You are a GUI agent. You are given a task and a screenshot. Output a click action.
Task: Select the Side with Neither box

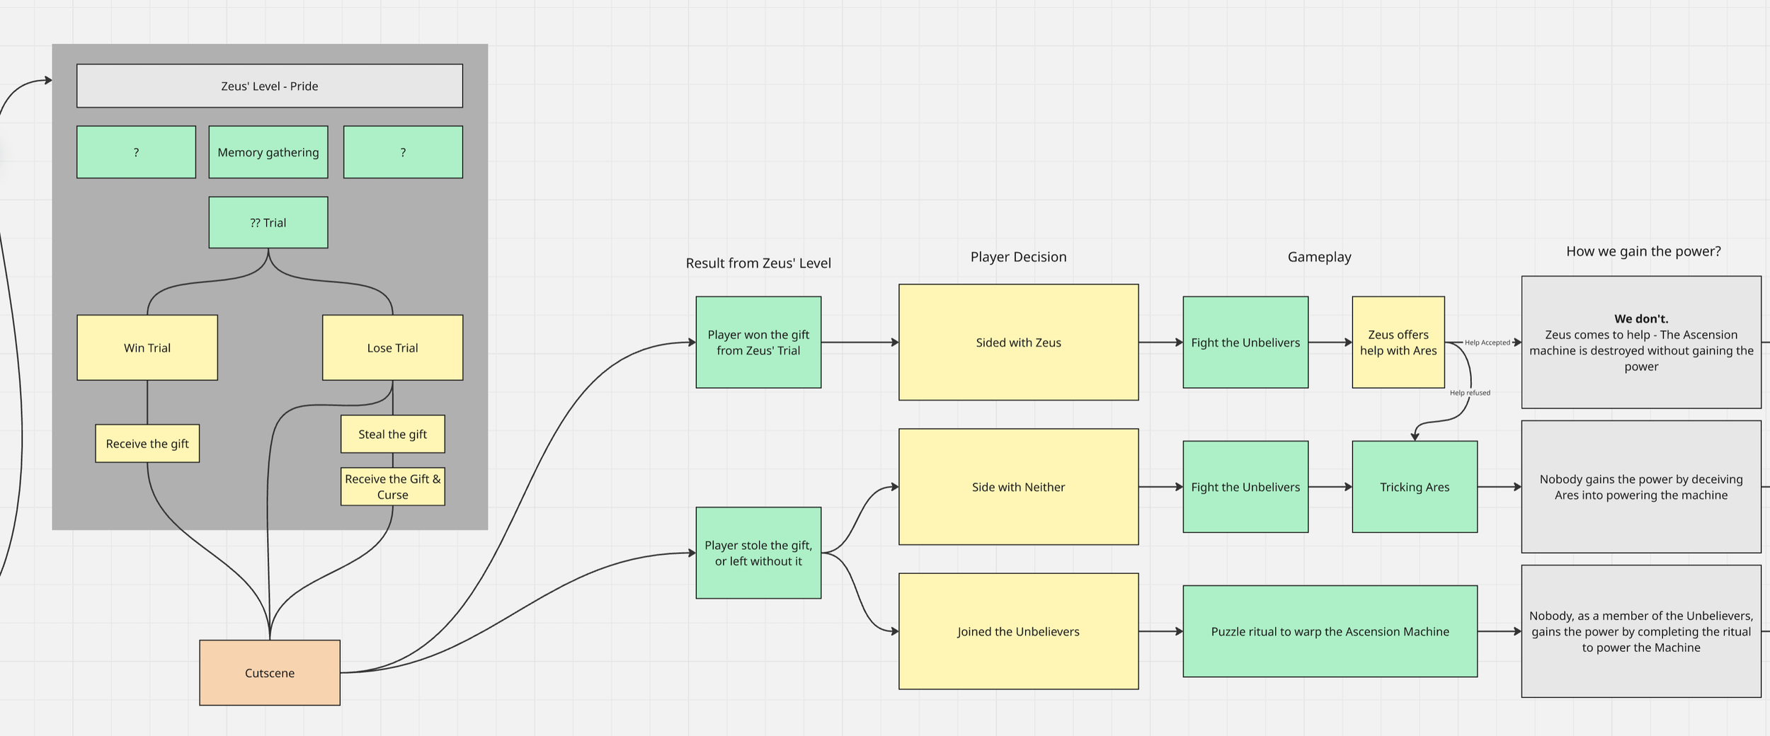1017,487
